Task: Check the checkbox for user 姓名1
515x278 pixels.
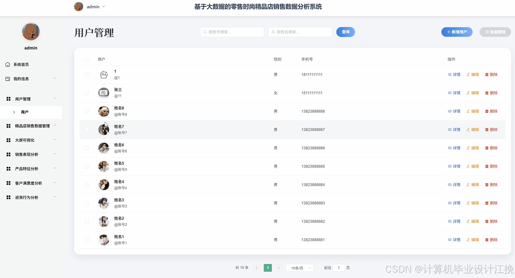Action: point(87,240)
